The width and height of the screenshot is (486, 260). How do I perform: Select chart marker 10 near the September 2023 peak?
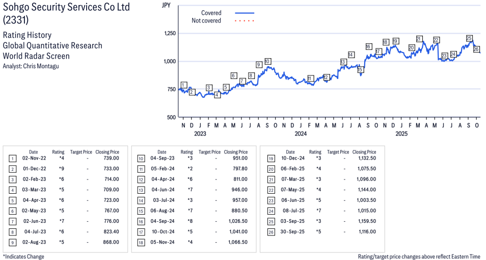click(267, 61)
